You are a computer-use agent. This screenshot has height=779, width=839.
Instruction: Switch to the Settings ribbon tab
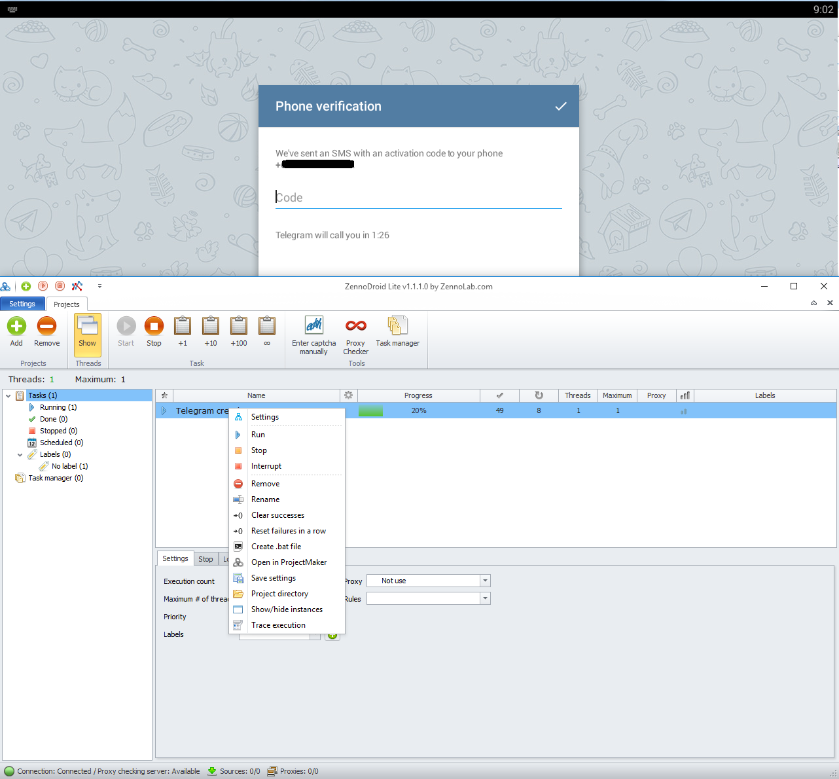pyautogui.click(x=22, y=304)
